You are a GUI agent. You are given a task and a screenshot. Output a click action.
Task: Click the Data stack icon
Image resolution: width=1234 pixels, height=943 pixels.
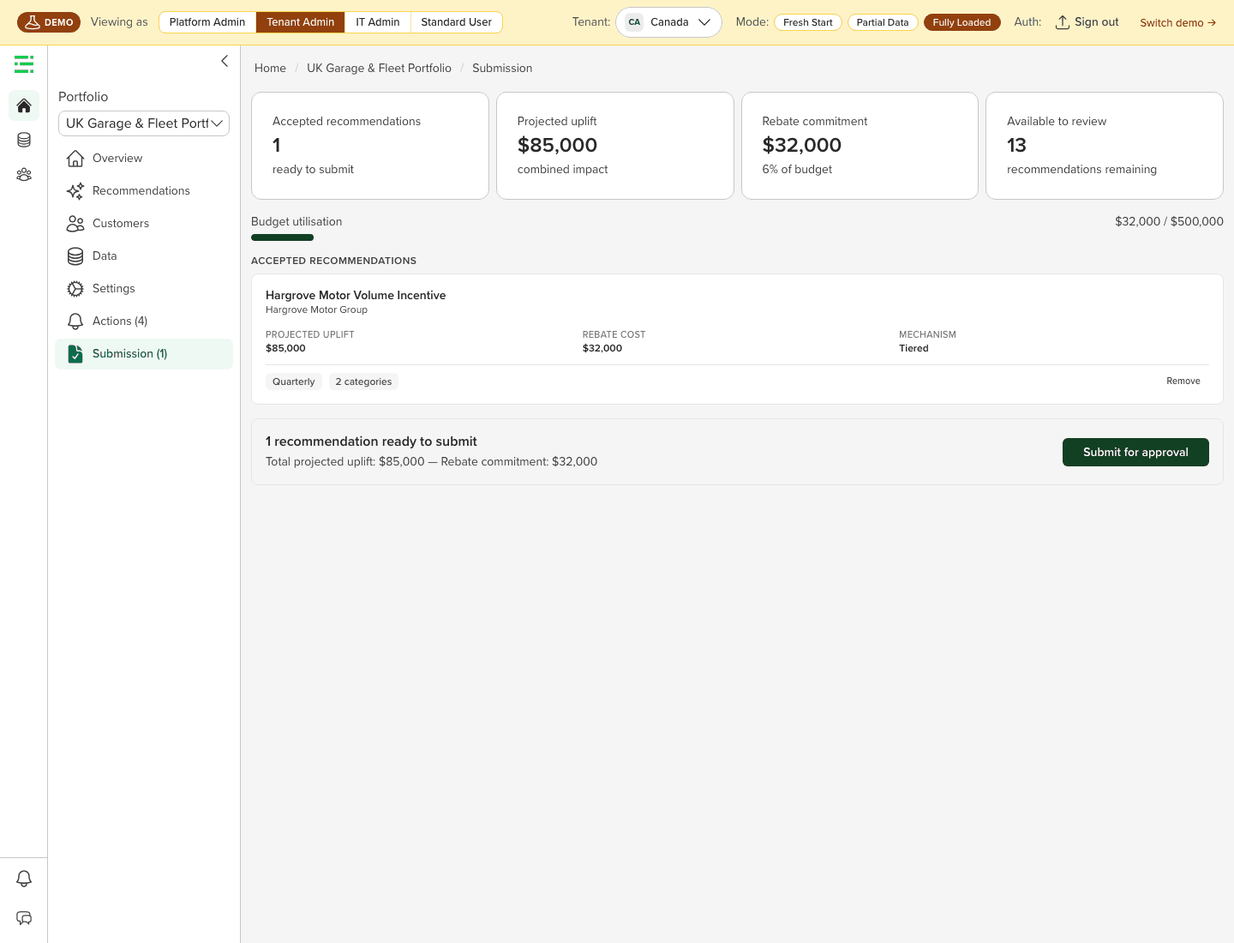click(x=75, y=256)
